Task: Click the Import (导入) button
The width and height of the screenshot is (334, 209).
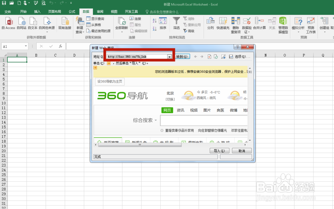Action: coord(219,151)
